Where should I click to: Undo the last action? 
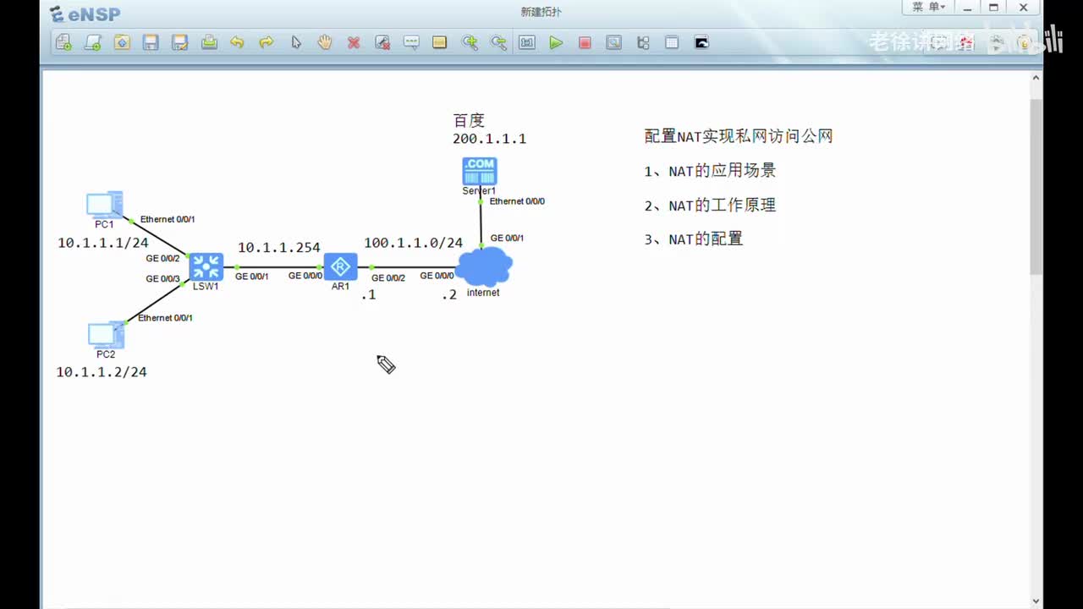237,42
